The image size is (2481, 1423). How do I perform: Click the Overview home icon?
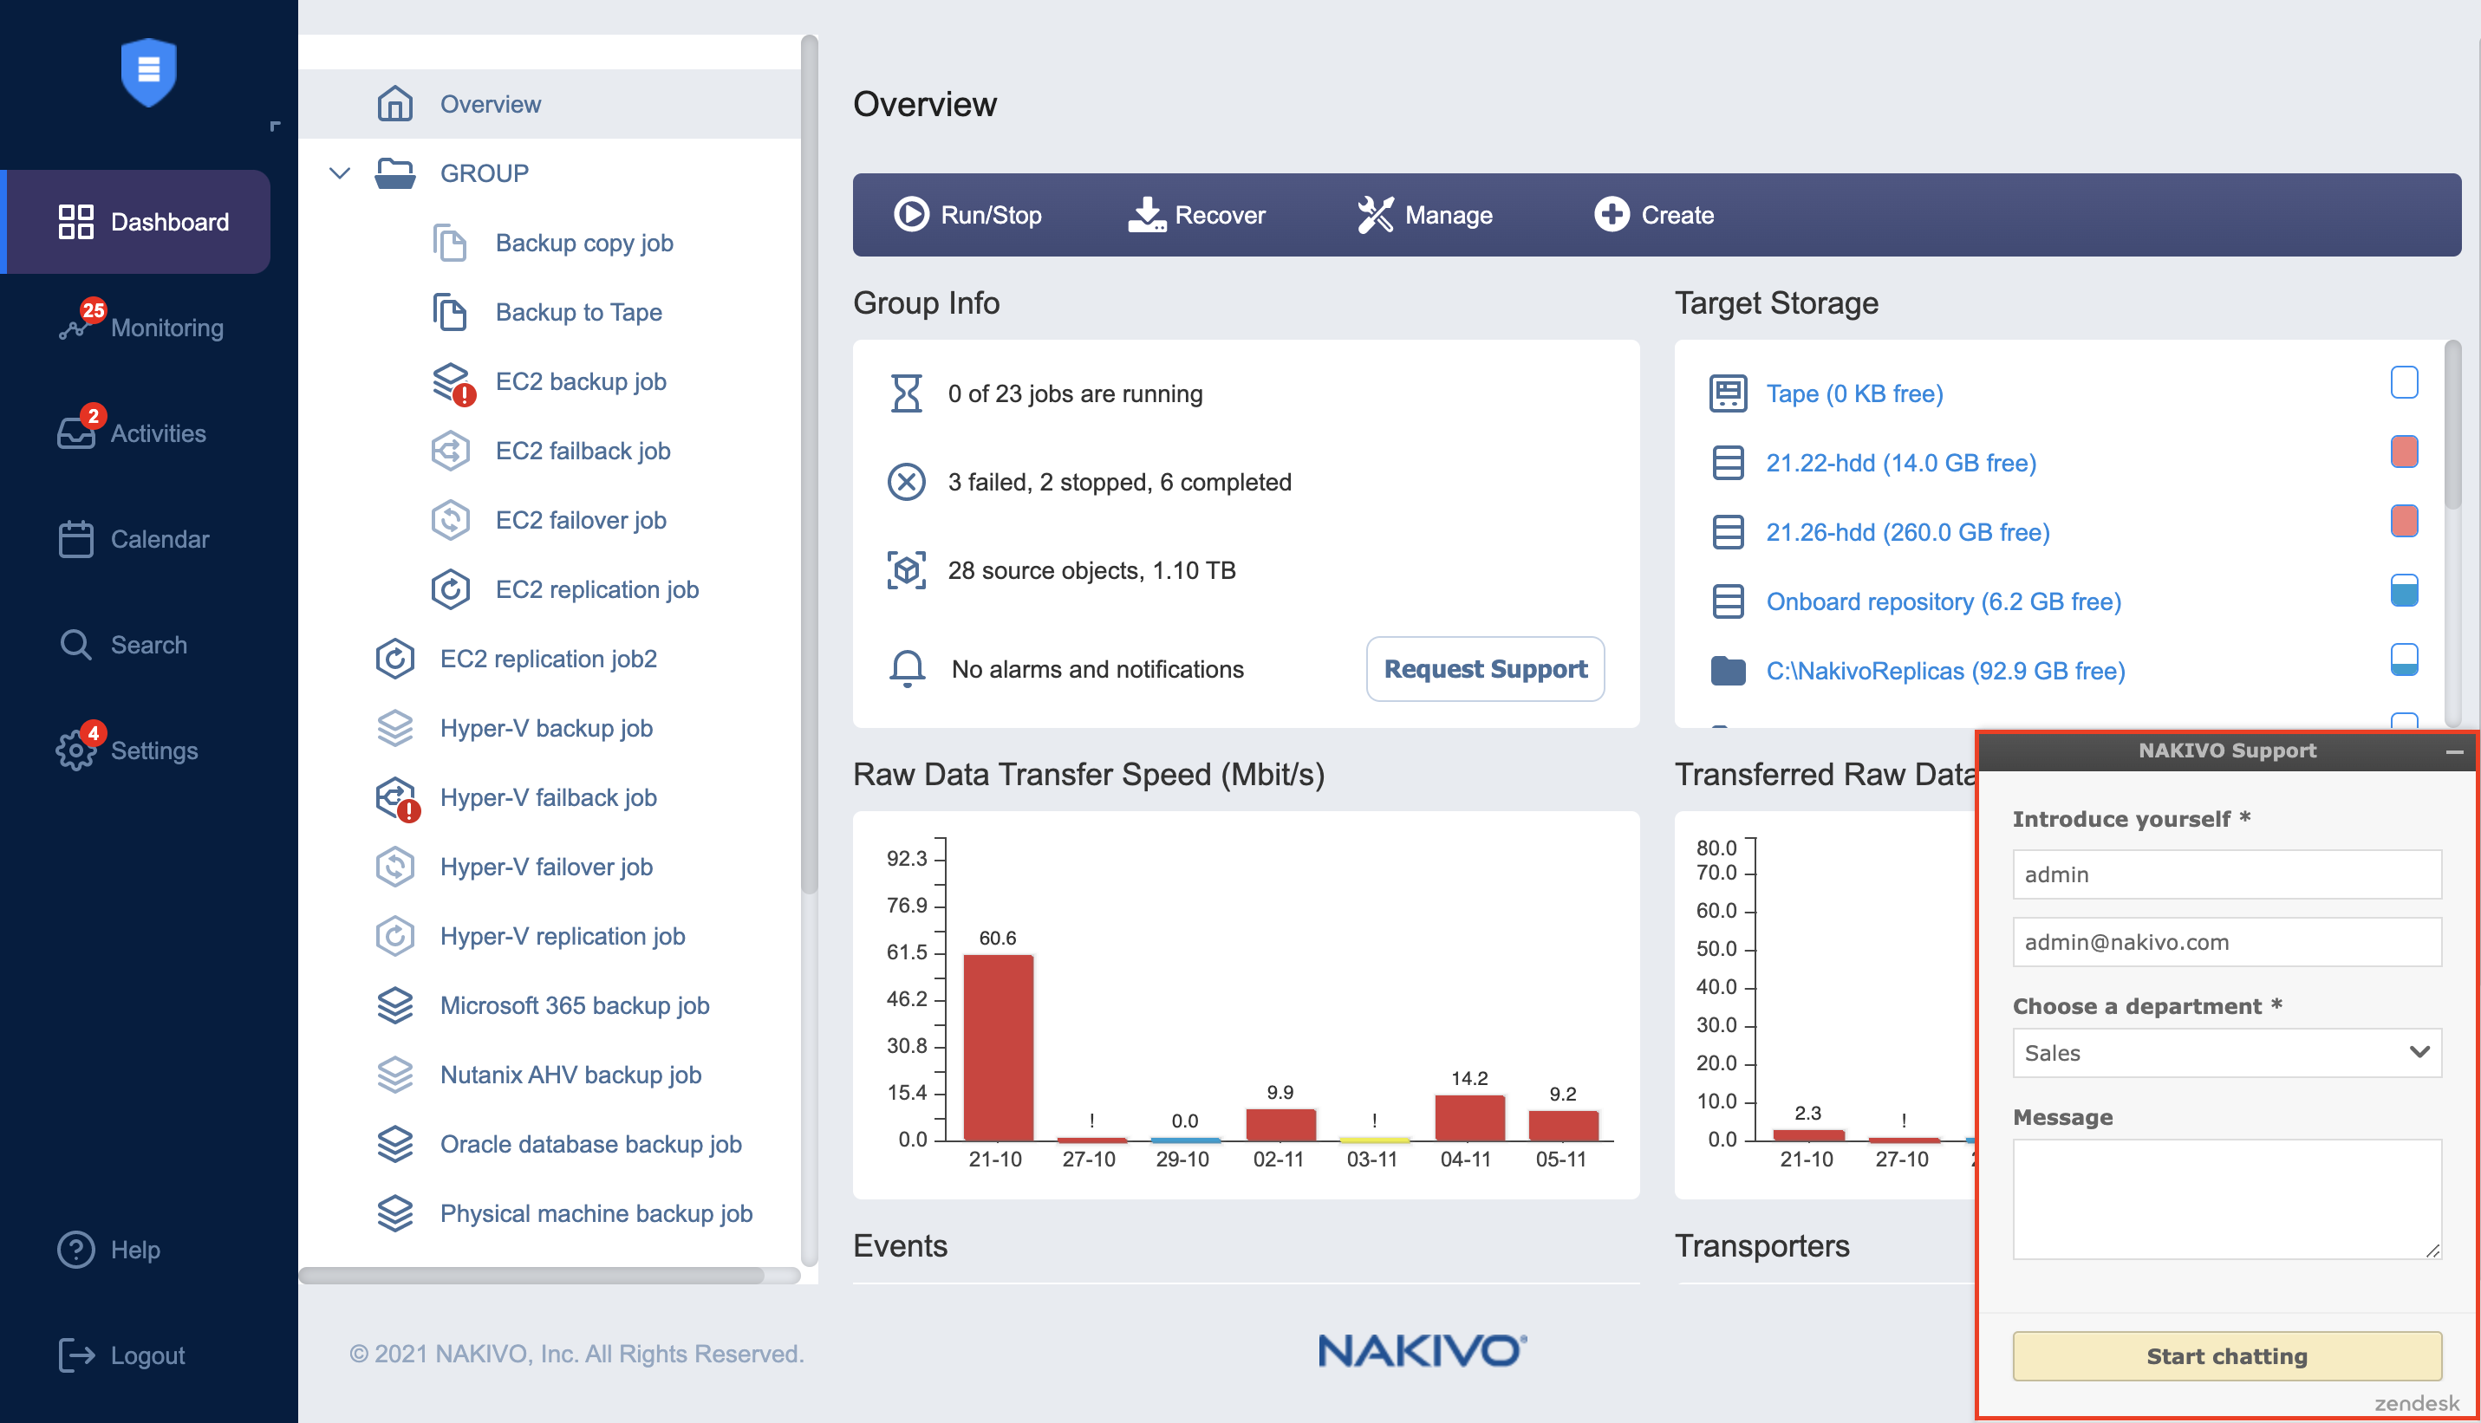click(x=395, y=104)
